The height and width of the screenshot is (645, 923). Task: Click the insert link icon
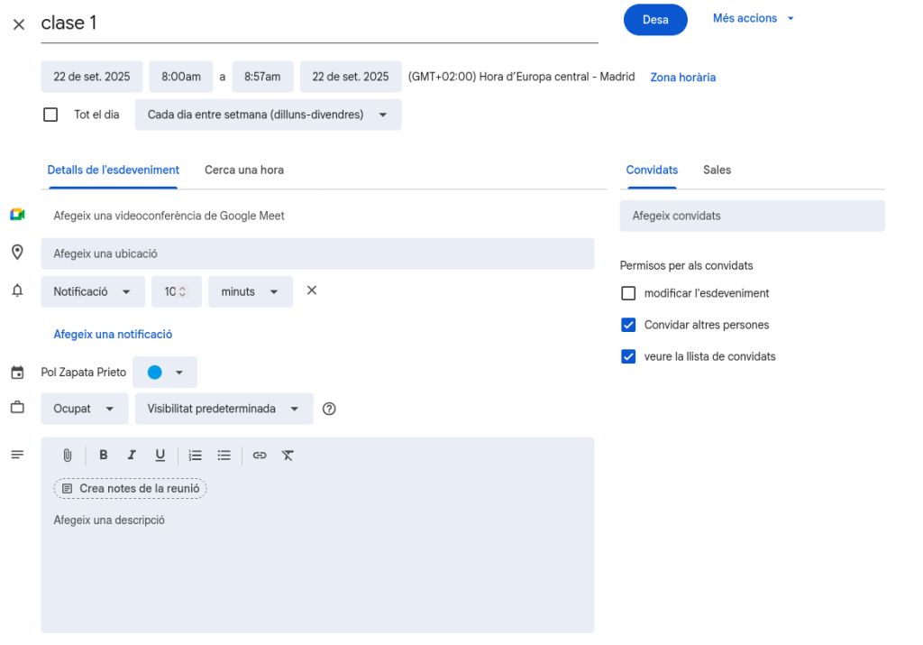pyautogui.click(x=260, y=456)
